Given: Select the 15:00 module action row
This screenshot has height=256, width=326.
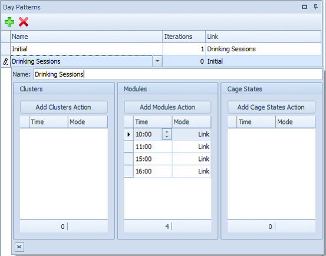Looking at the screenshot, I should click(167, 159).
